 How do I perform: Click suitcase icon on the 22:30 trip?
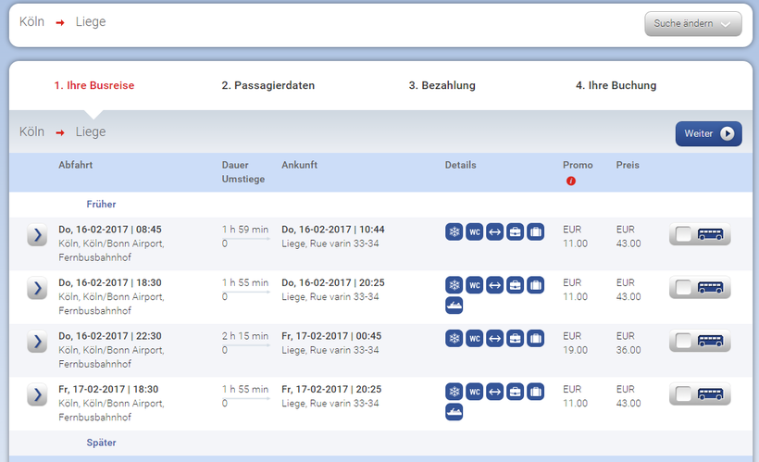[x=536, y=338]
